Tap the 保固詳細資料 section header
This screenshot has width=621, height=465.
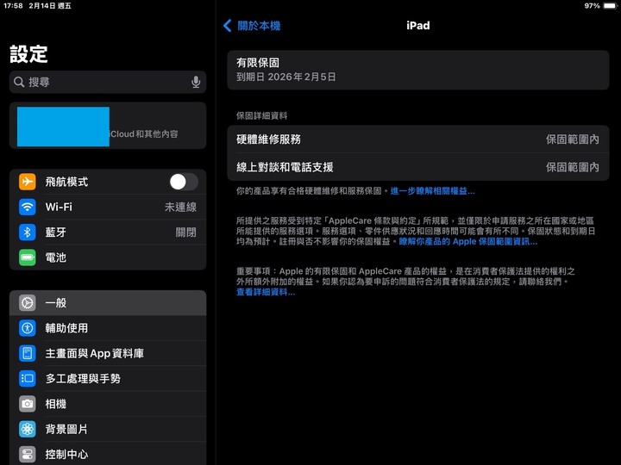(x=262, y=116)
